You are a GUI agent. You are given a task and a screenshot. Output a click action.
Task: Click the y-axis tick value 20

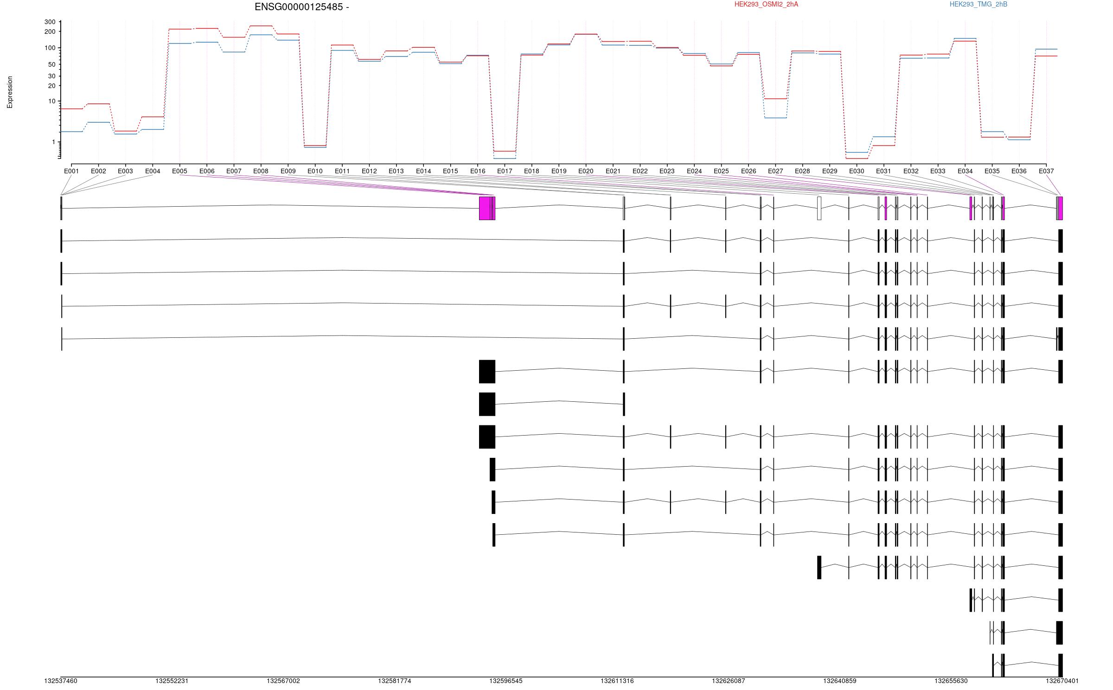[51, 86]
